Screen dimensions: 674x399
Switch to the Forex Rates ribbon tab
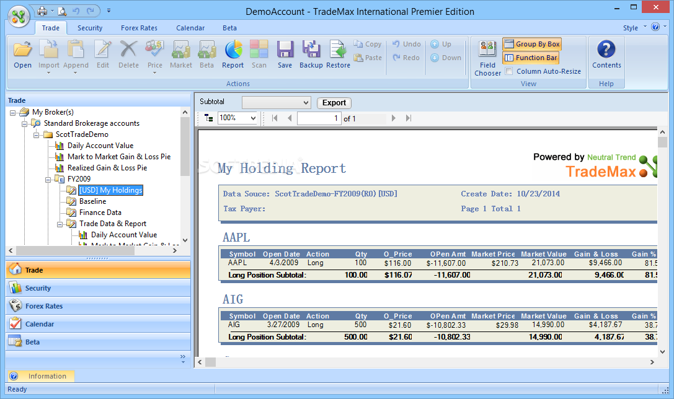[140, 27]
